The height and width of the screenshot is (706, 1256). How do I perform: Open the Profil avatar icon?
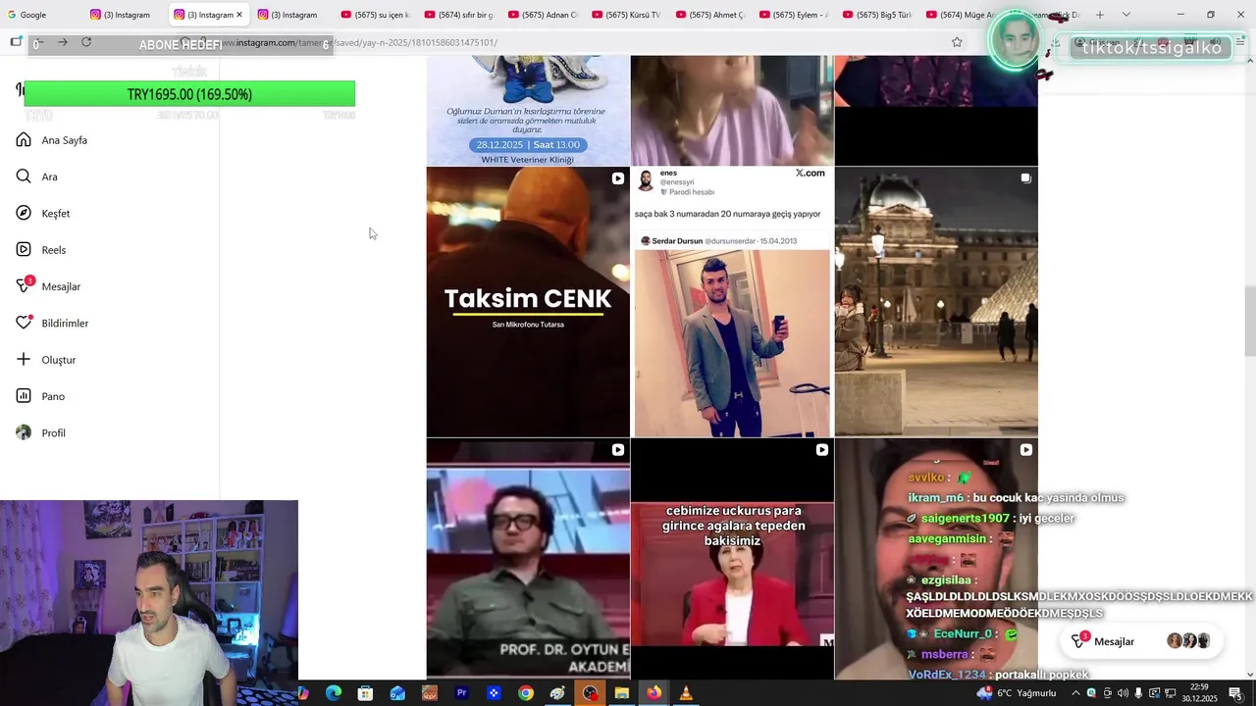24,432
